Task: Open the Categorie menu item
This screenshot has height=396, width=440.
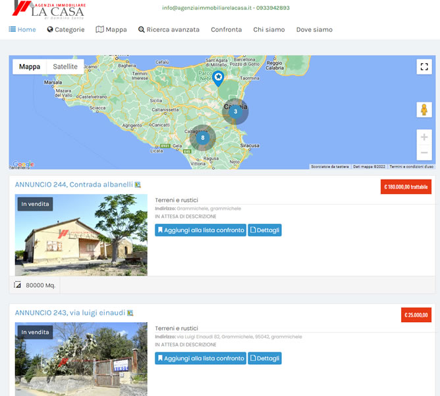Action: click(x=66, y=30)
